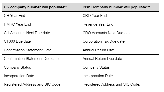This screenshot has height=92, width=164.
Task: Click the Revenue Year End cell
Action: pos(120,24)
